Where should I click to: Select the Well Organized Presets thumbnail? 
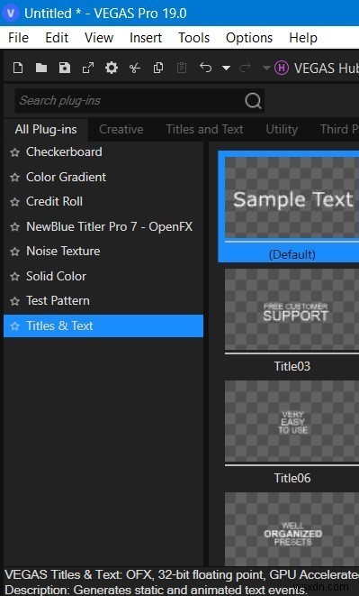click(292, 529)
